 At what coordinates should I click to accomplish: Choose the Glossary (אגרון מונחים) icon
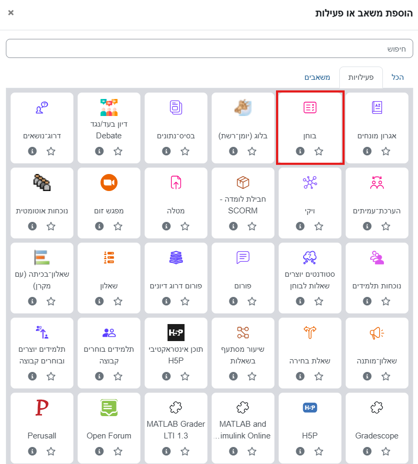click(377, 107)
